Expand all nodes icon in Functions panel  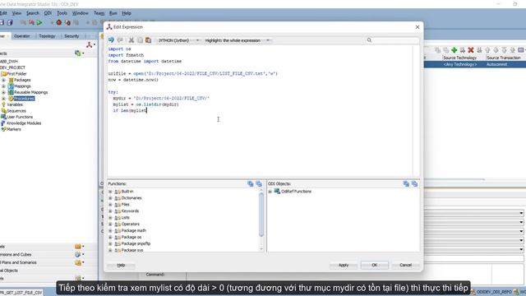click(250, 183)
